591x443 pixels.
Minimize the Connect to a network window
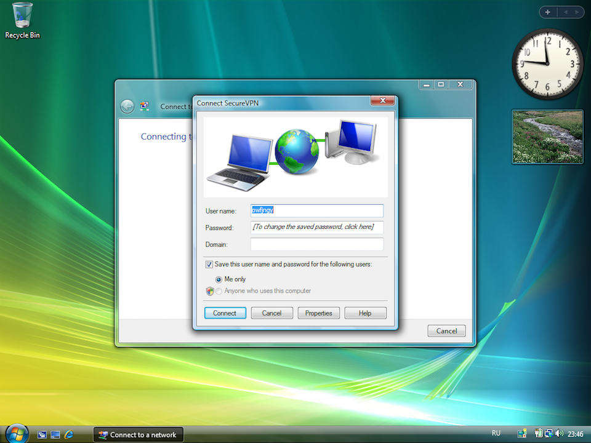point(426,84)
